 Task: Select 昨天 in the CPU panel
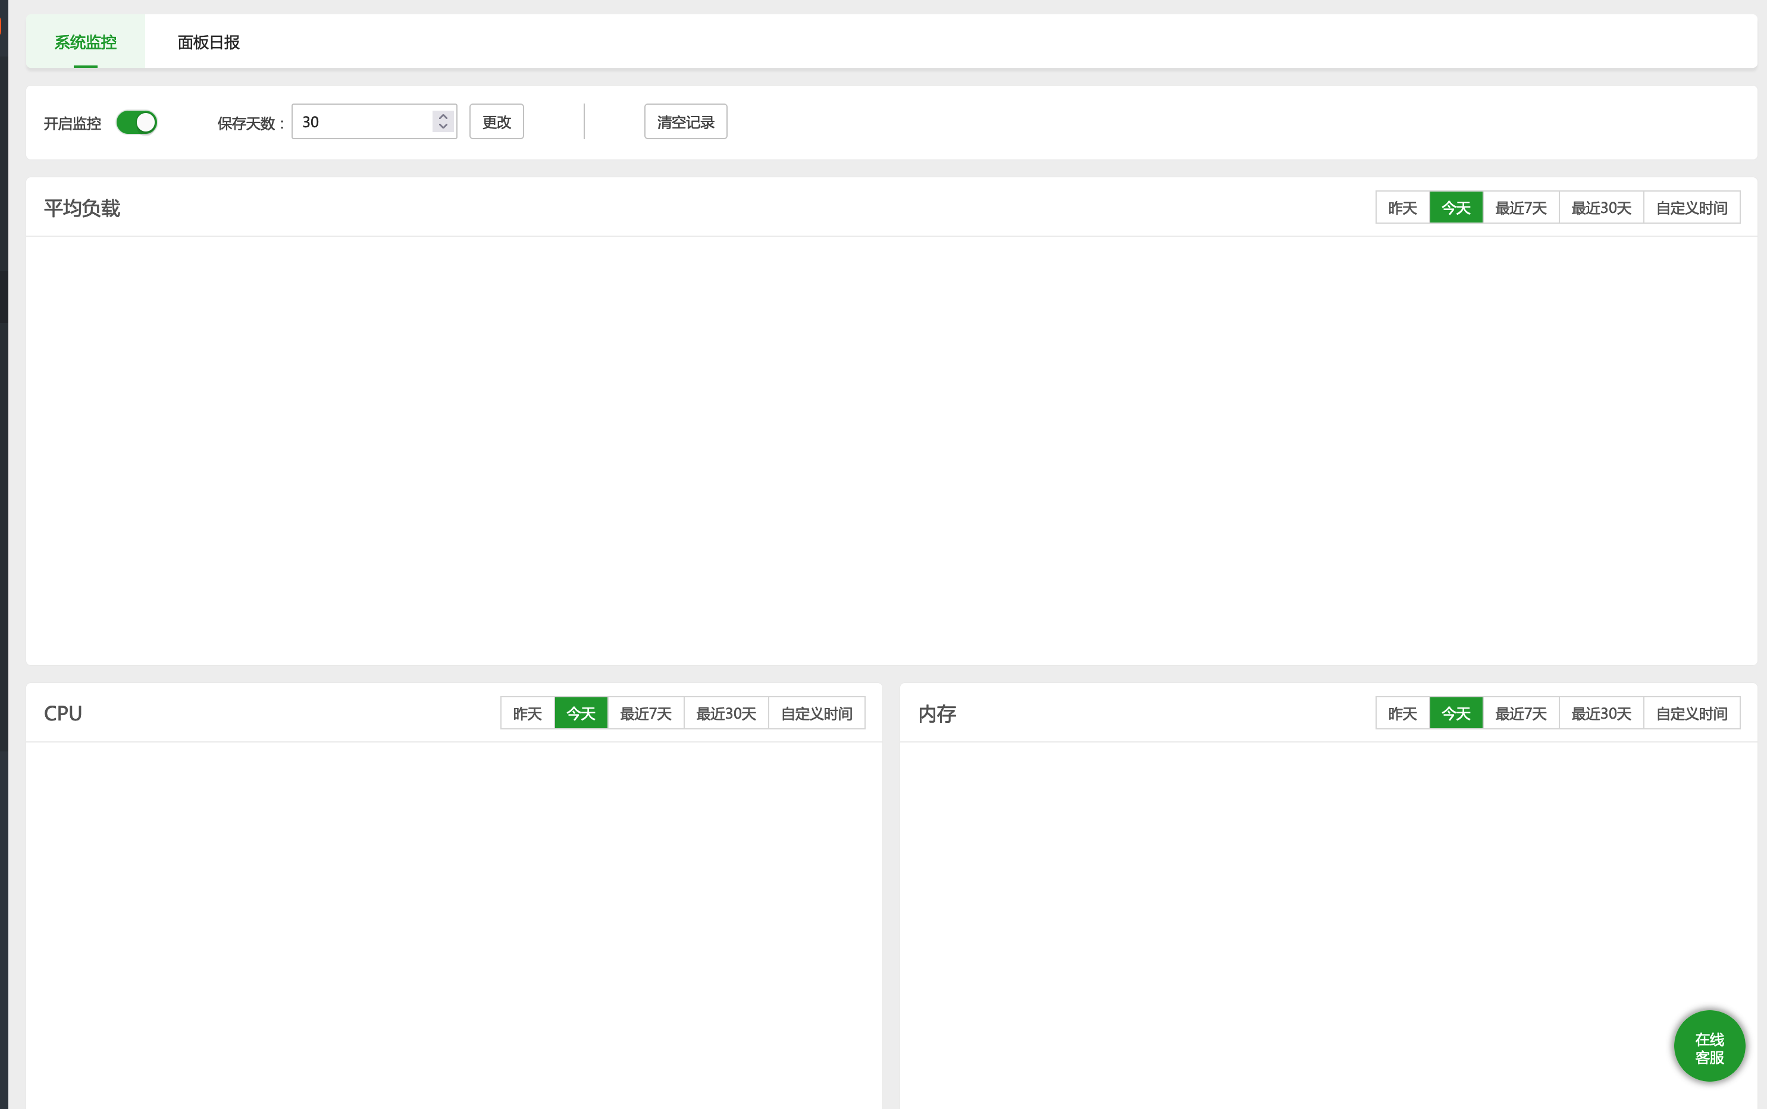tap(527, 713)
